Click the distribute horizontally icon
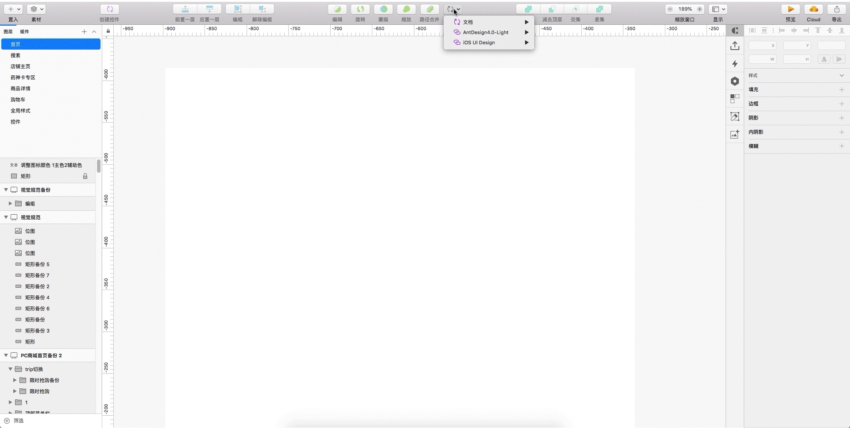 (752, 31)
